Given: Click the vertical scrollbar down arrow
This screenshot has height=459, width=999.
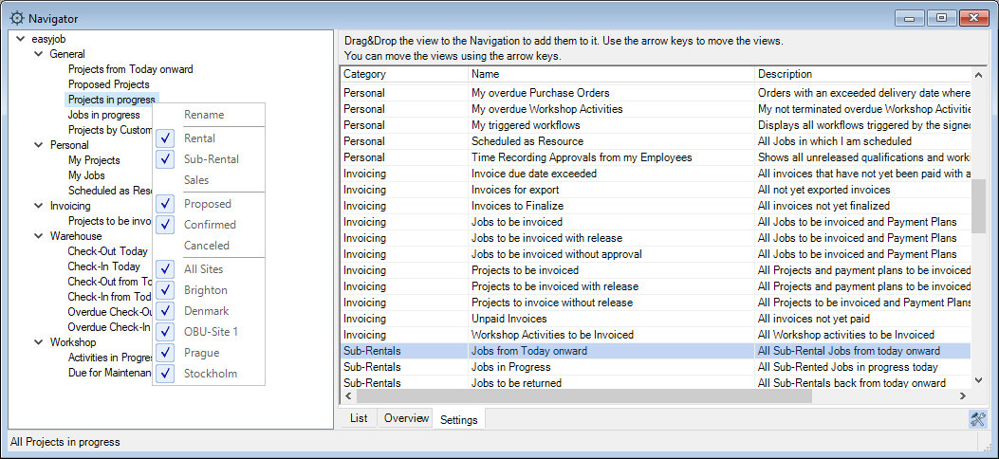Looking at the screenshot, I should tap(979, 379).
